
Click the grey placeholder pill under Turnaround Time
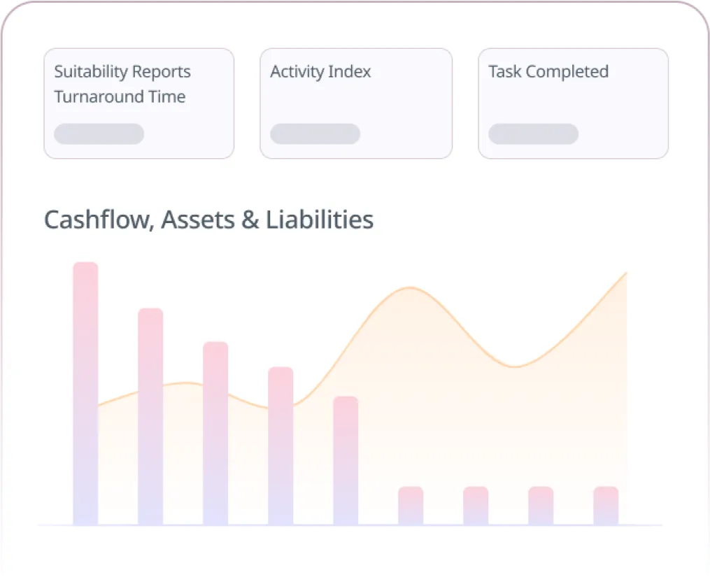(99, 134)
